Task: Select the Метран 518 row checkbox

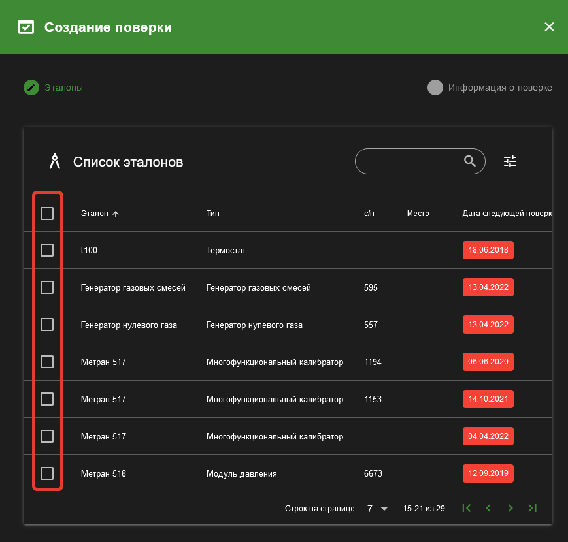Action: 47,473
